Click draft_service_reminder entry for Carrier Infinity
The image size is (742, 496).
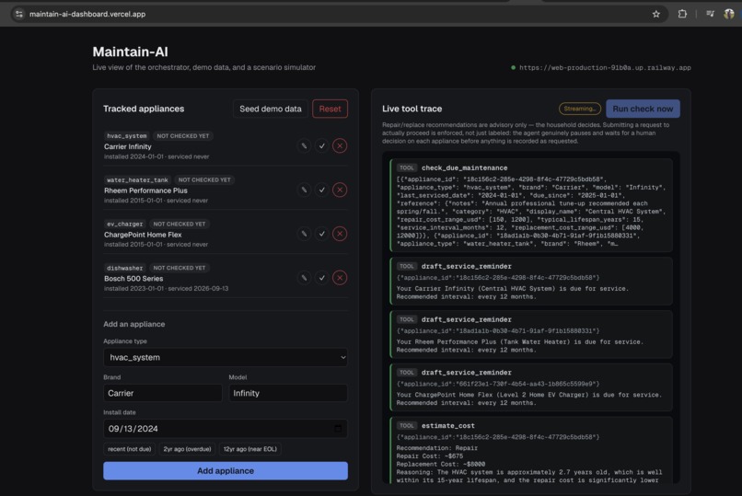click(531, 281)
